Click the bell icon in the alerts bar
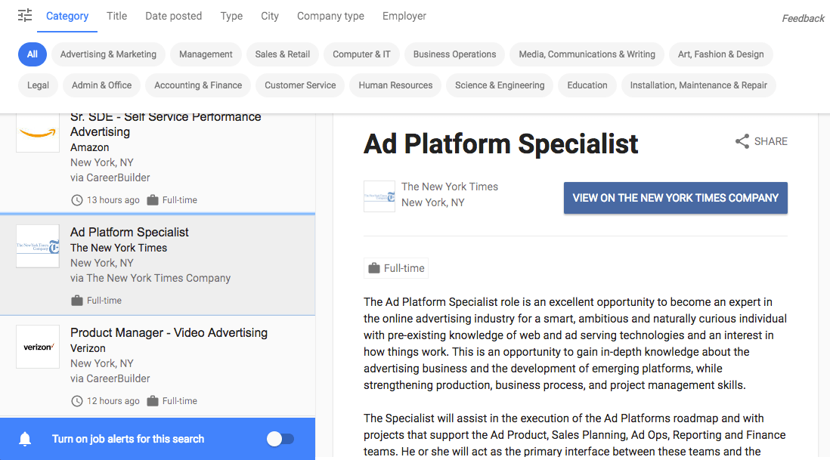The width and height of the screenshot is (830, 460). click(x=25, y=439)
